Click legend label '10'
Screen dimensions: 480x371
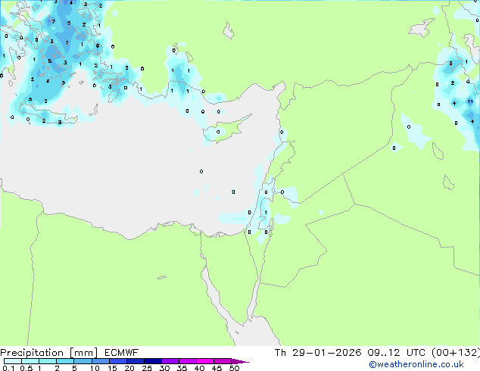(x=95, y=368)
